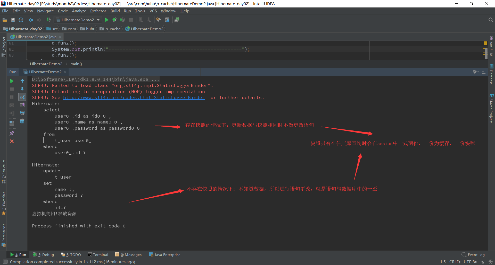The image size is (495, 265).
Task: Toggle the Structure tool window
Action: click(x=4, y=171)
